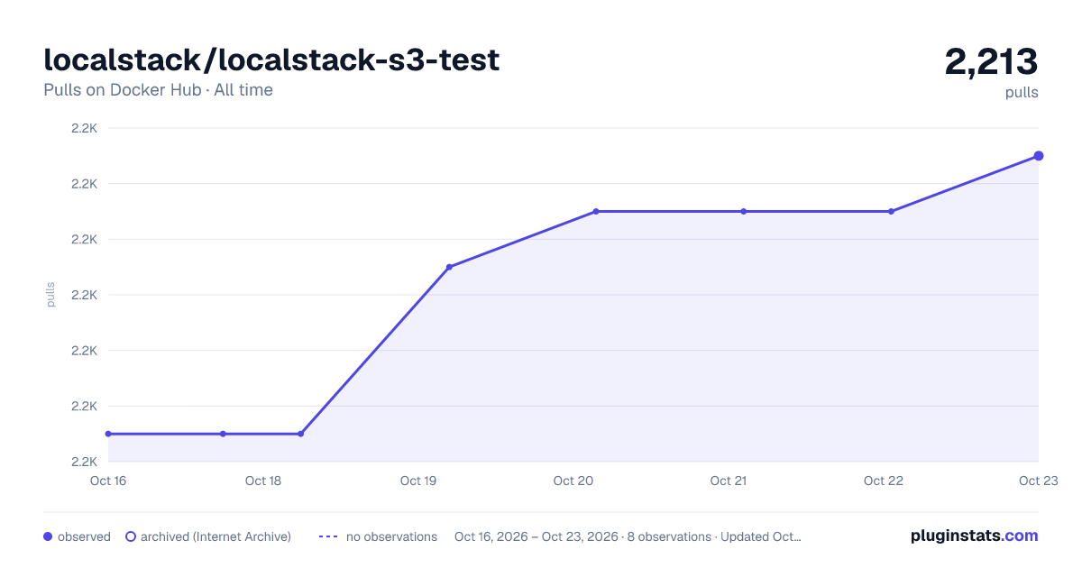Click the 'Pulls on Docker Hub · All time' subtitle
1082x568 pixels.
coord(158,90)
